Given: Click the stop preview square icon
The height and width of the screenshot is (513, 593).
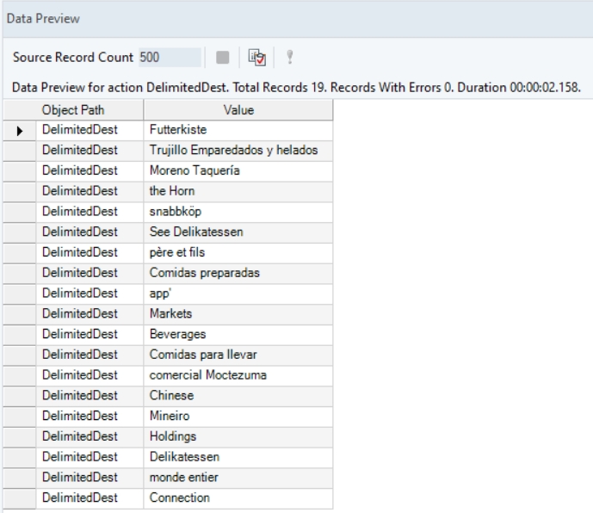Looking at the screenshot, I should point(224,58).
